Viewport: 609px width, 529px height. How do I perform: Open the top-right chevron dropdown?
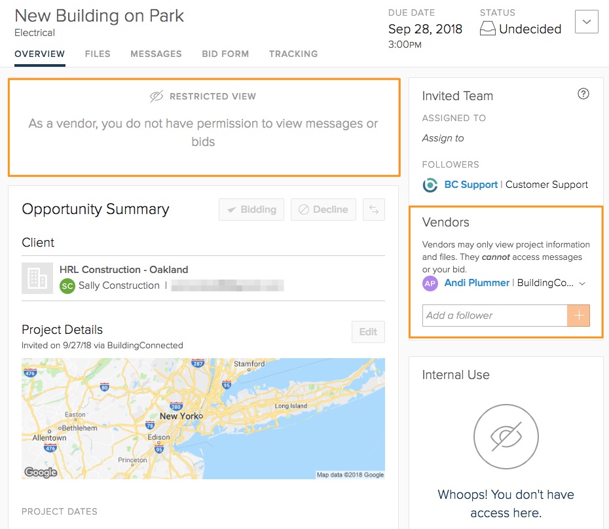586,22
